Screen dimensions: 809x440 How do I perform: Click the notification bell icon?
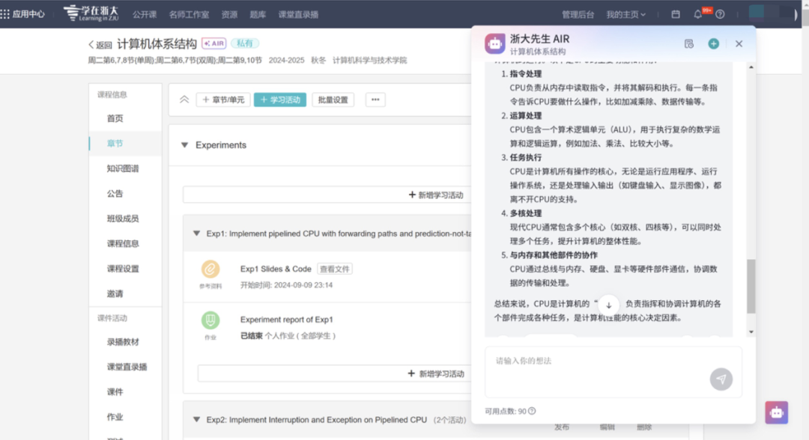[x=698, y=14]
